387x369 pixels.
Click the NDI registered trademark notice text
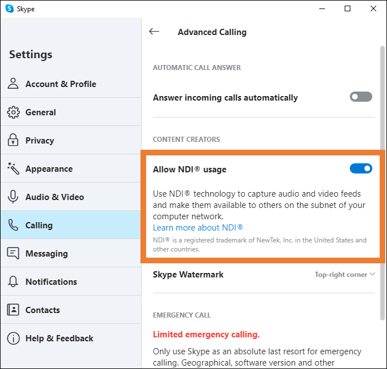tap(260, 245)
